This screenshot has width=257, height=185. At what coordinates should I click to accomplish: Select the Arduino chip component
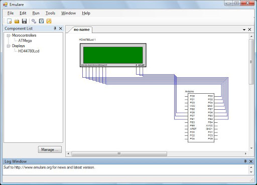[x=201, y=118]
